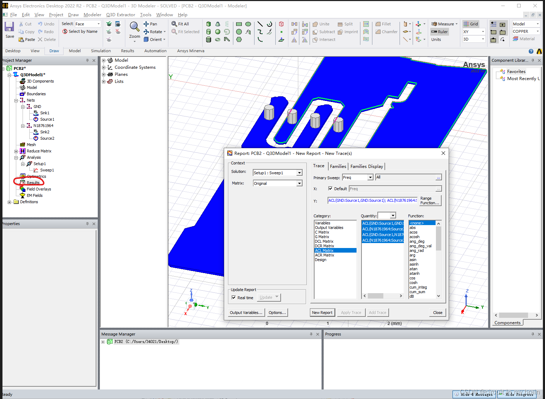Click the help question mark icon
This screenshot has width=545, height=399.
[x=531, y=51]
